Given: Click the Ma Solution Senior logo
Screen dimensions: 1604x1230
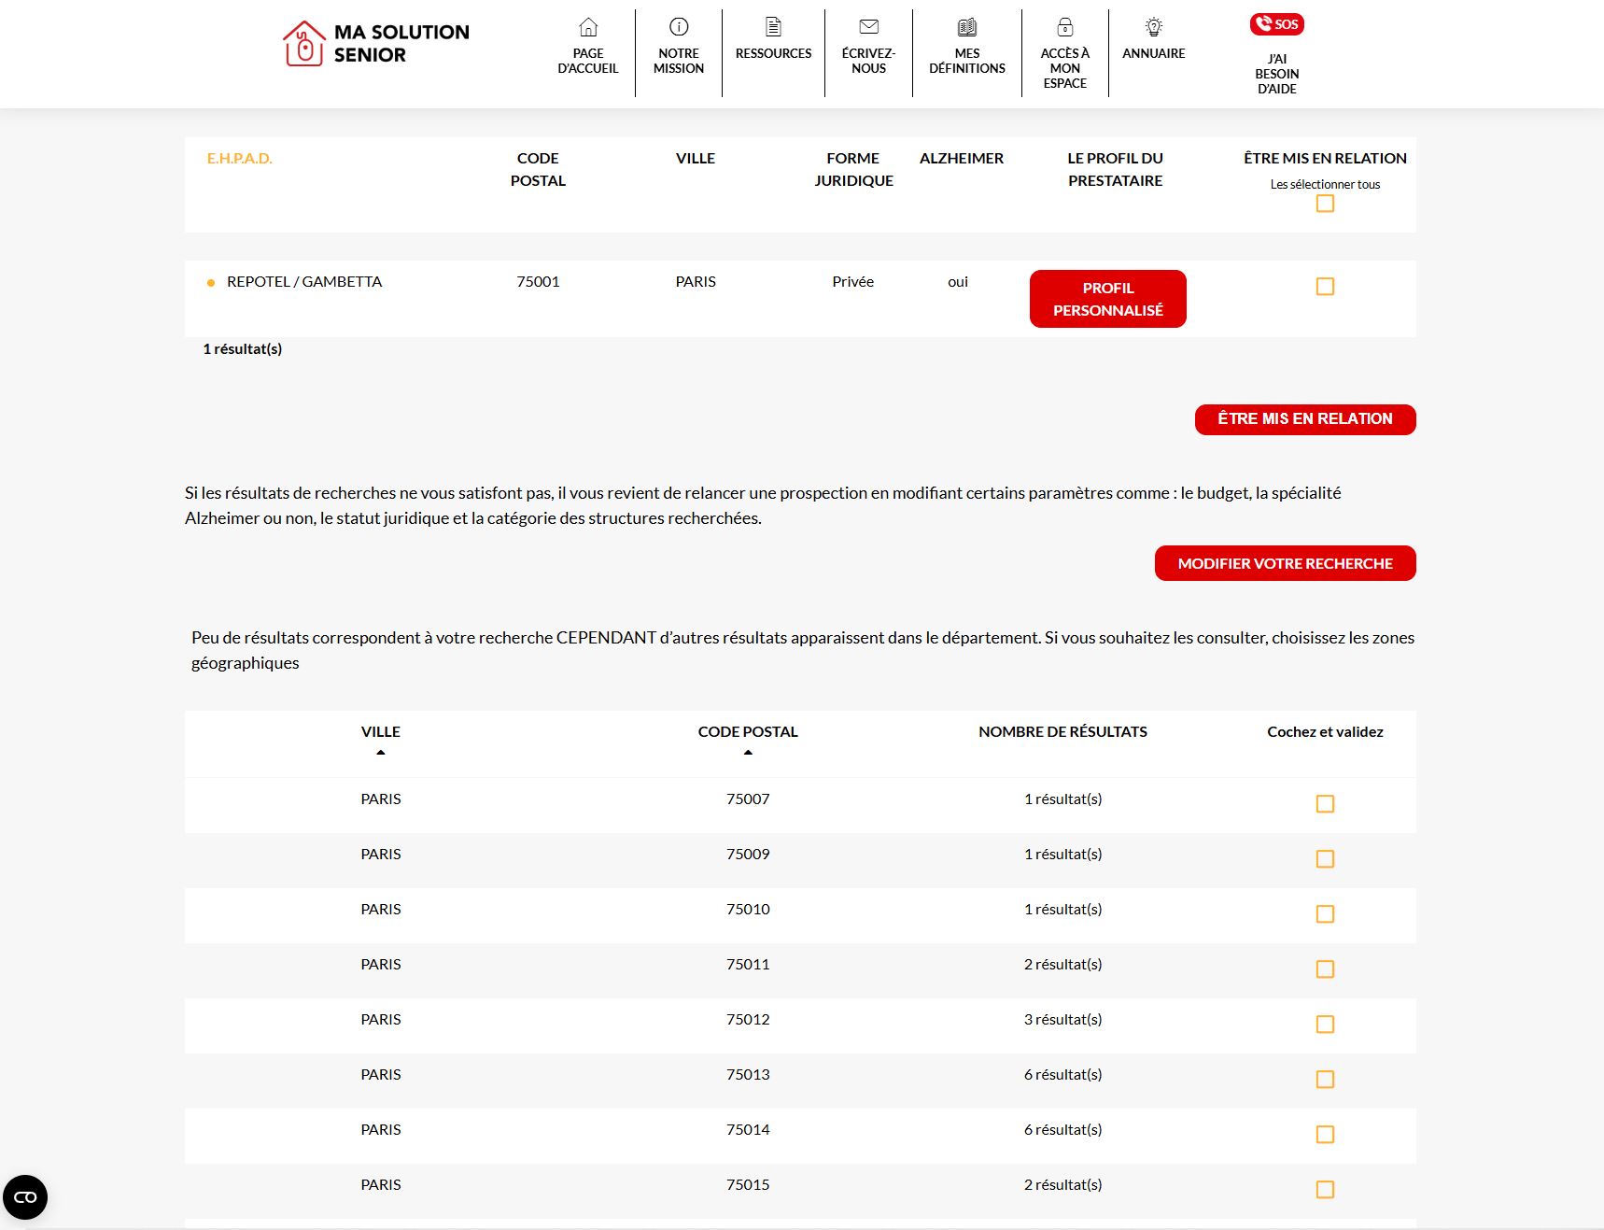Looking at the screenshot, I should pyautogui.click(x=375, y=42).
